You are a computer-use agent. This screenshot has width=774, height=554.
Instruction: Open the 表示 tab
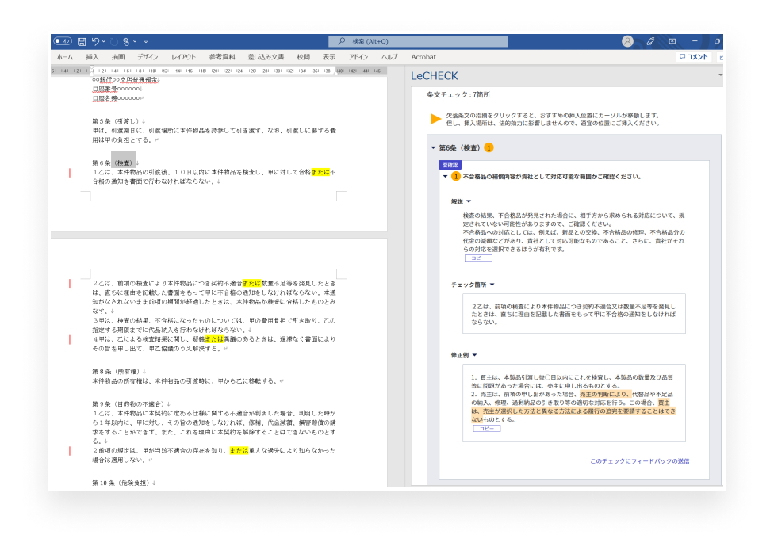329,57
